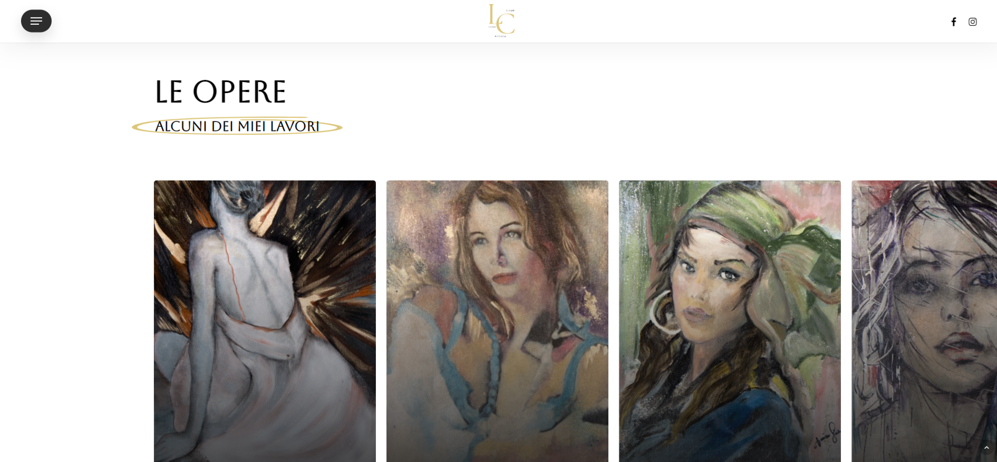Open the green headscarf woman portrait

[730, 321]
